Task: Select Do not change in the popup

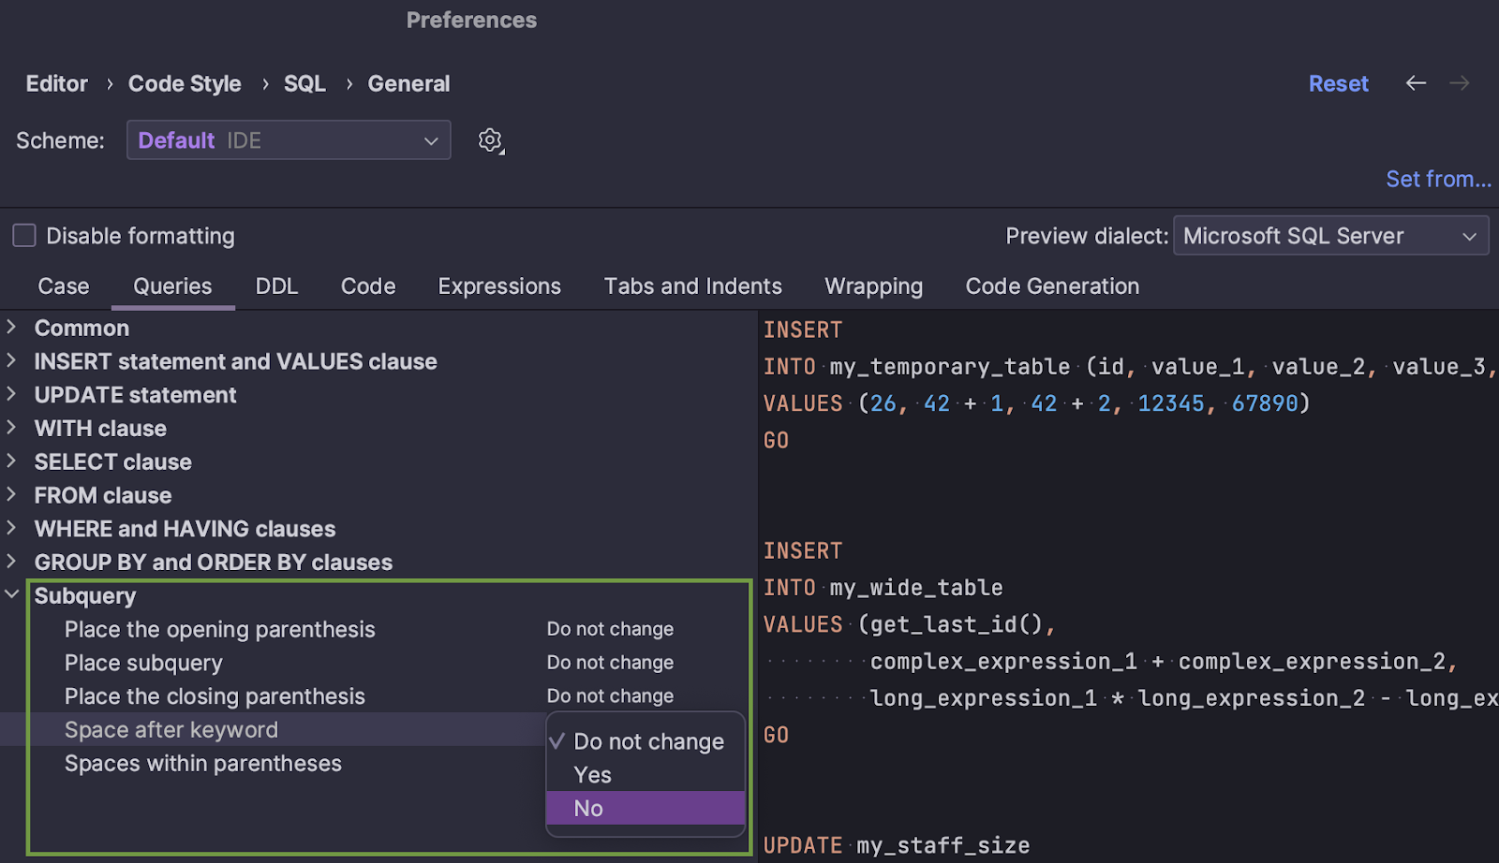Action: tap(648, 741)
